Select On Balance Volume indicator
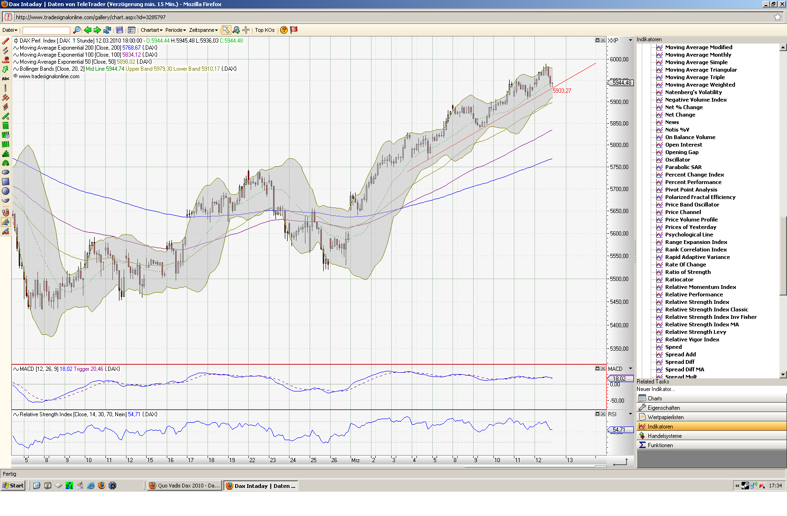 click(690, 137)
